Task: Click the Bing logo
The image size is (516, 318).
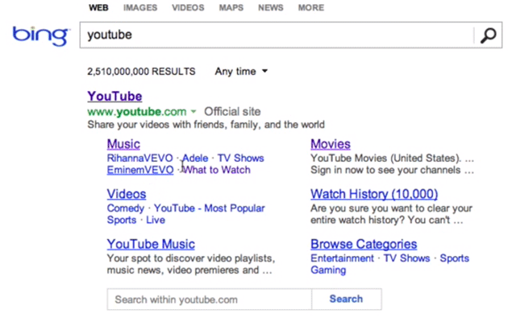Action: coord(41,35)
